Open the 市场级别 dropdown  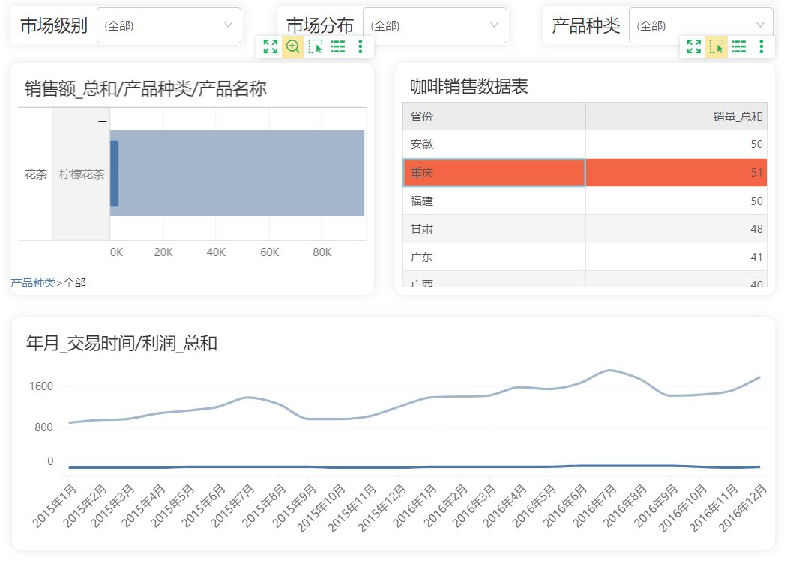pyautogui.click(x=169, y=25)
